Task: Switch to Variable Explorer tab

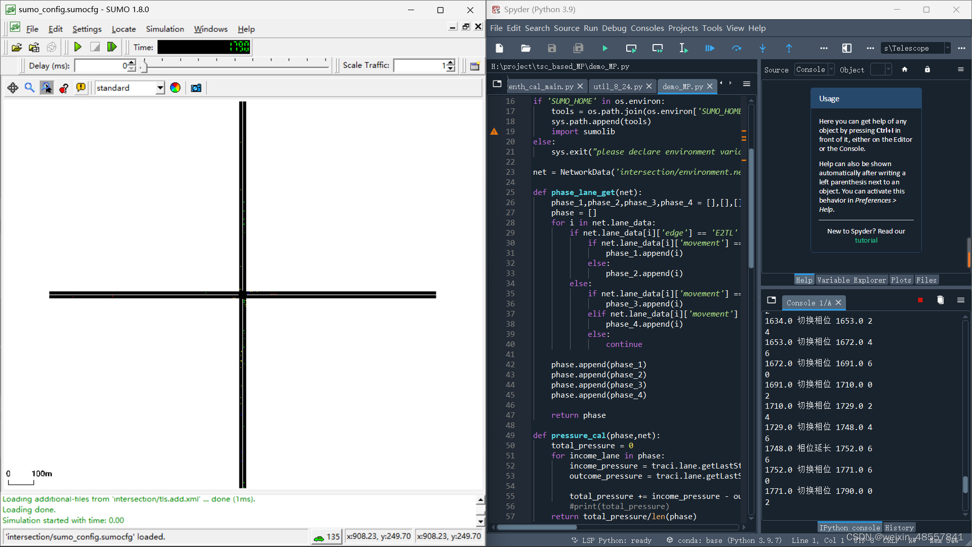Action: [x=852, y=280]
